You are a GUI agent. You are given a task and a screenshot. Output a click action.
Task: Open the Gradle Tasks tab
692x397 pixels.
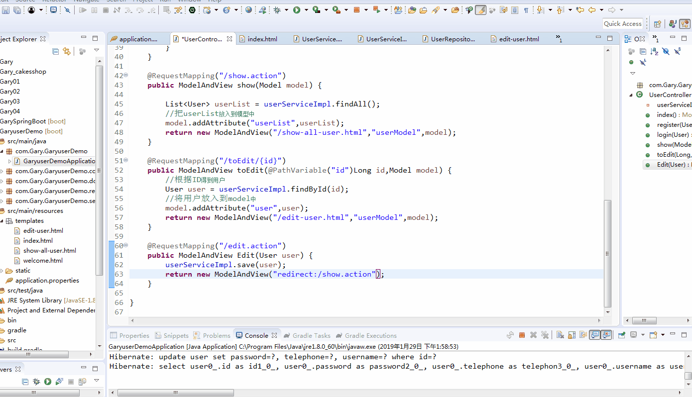click(x=307, y=335)
